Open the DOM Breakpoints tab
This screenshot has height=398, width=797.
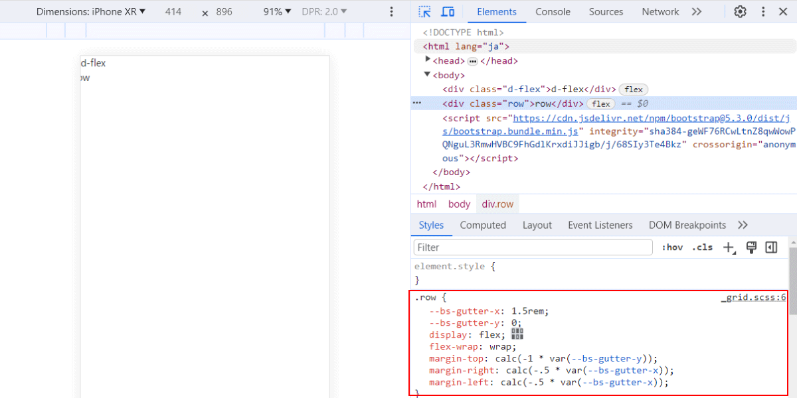(x=687, y=225)
